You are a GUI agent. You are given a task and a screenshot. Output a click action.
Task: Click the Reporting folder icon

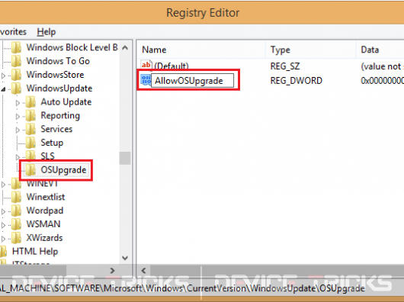(31, 116)
